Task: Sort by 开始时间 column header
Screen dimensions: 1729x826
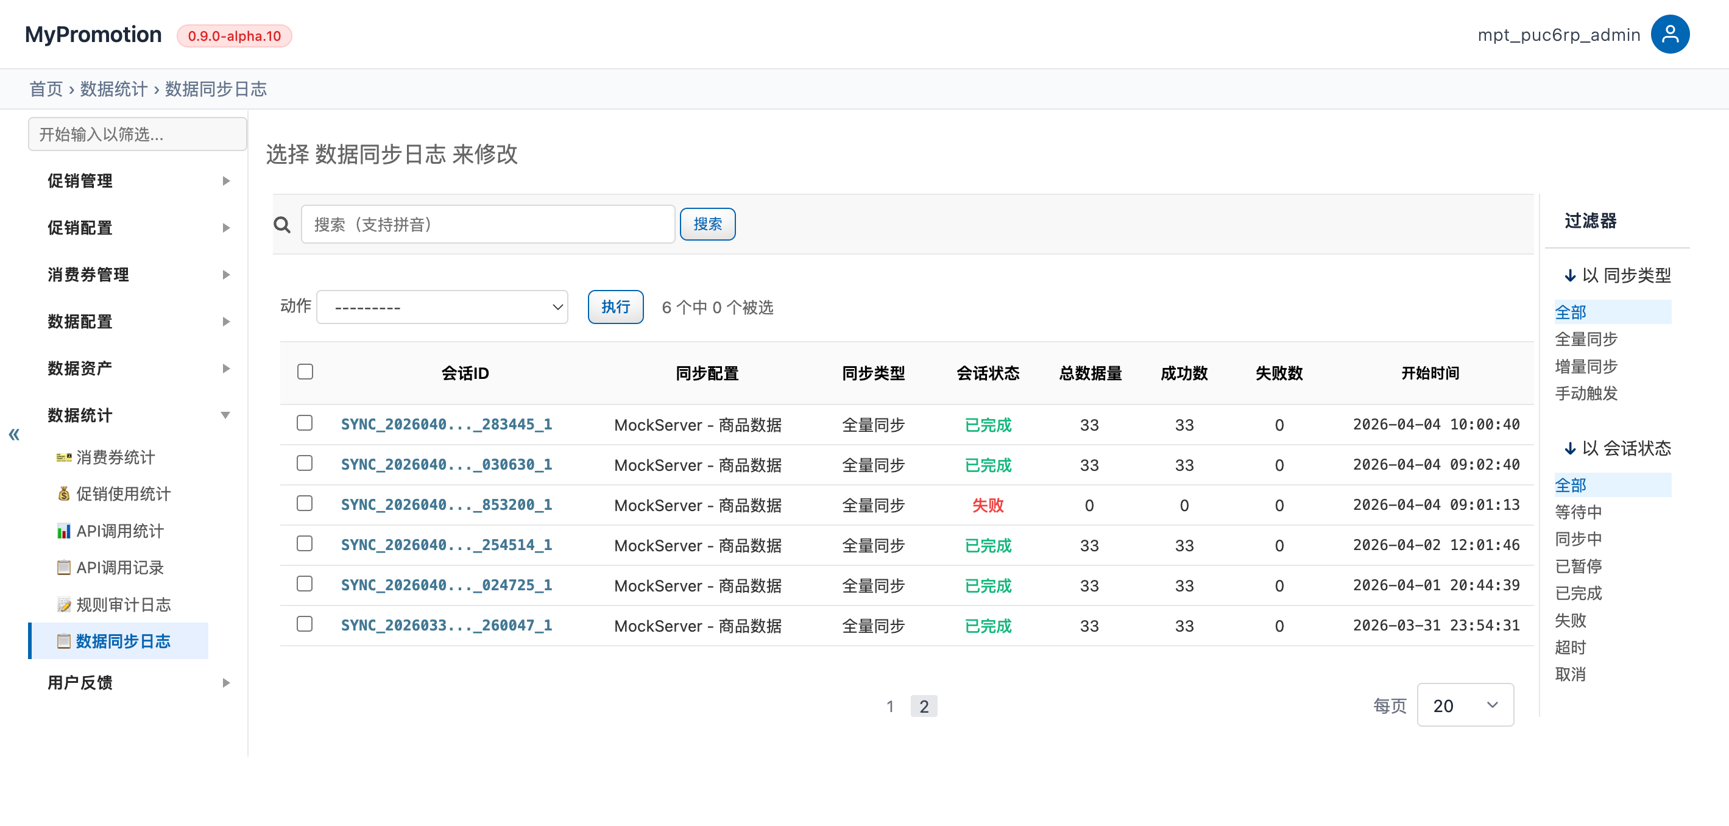Action: (x=1430, y=373)
